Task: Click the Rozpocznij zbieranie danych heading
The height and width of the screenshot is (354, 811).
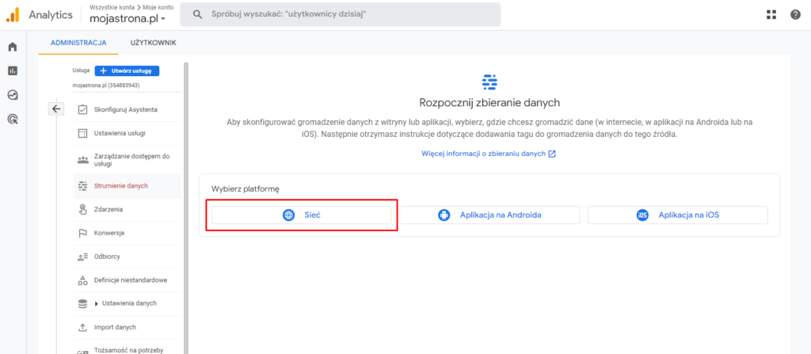Action: (x=489, y=102)
